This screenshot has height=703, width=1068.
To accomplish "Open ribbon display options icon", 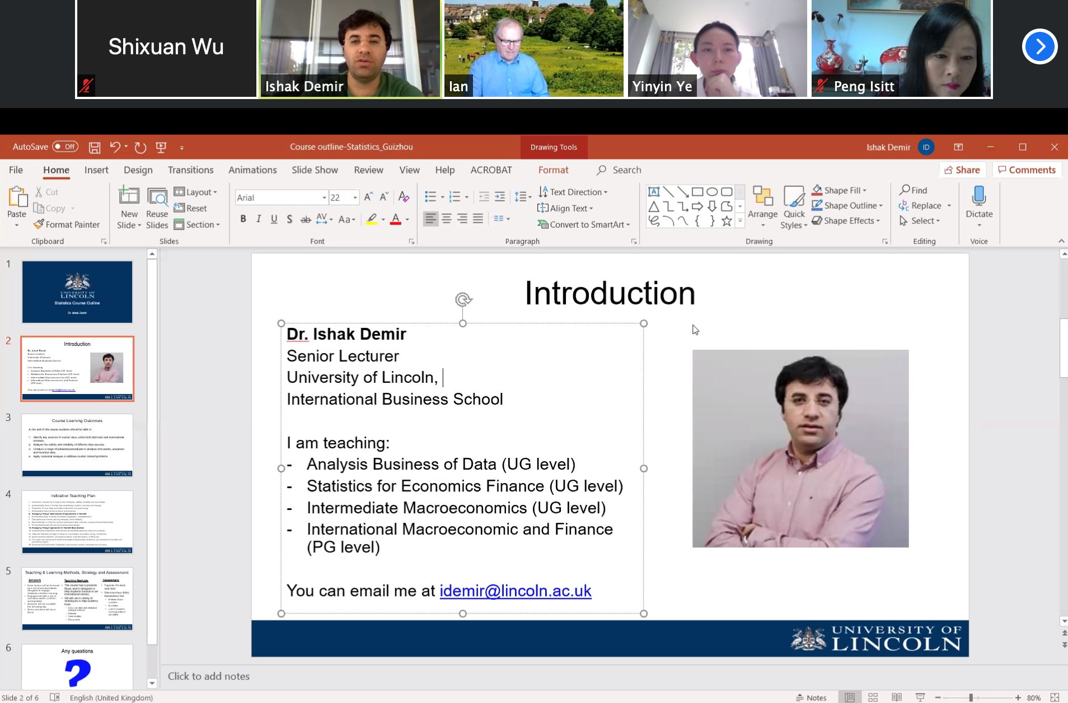I will tap(958, 147).
